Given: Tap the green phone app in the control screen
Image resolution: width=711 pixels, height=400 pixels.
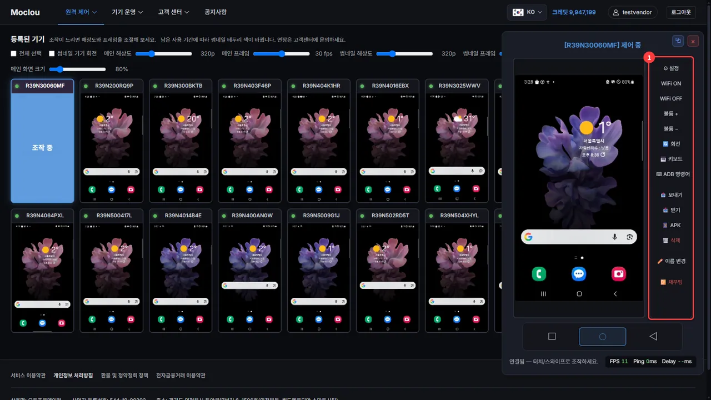Looking at the screenshot, I should (539, 274).
